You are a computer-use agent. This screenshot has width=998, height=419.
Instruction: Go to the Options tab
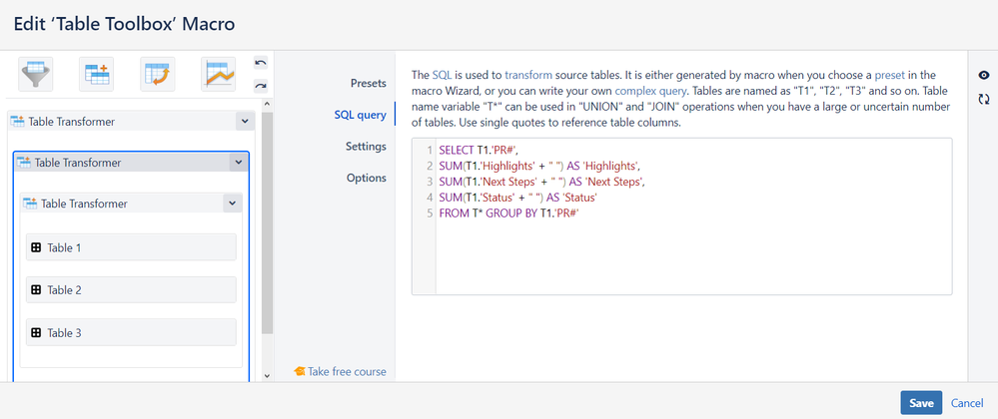point(366,179)
